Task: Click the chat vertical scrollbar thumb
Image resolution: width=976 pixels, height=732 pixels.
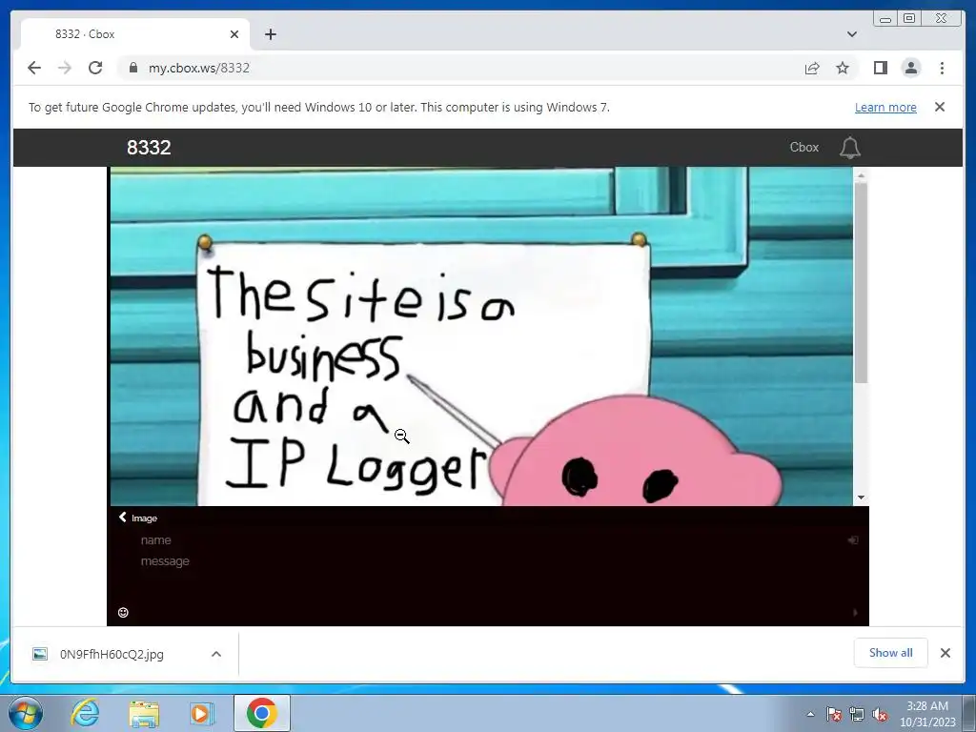Action: tap(861, 282)
